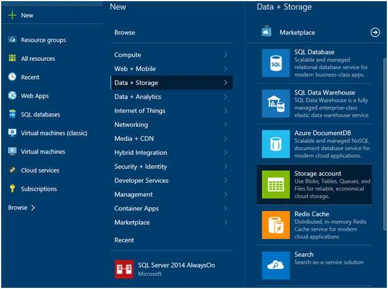This screenshot has width=388, height=289.
Task: Click SQL Server 2014 AlwaysOn recent item
Action: point(171,269)
